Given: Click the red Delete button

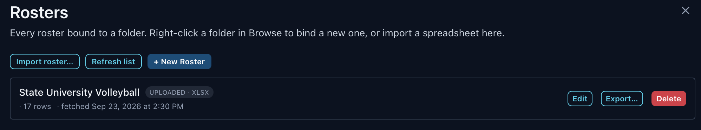Looking at the screenshot, I should point(669,99).
